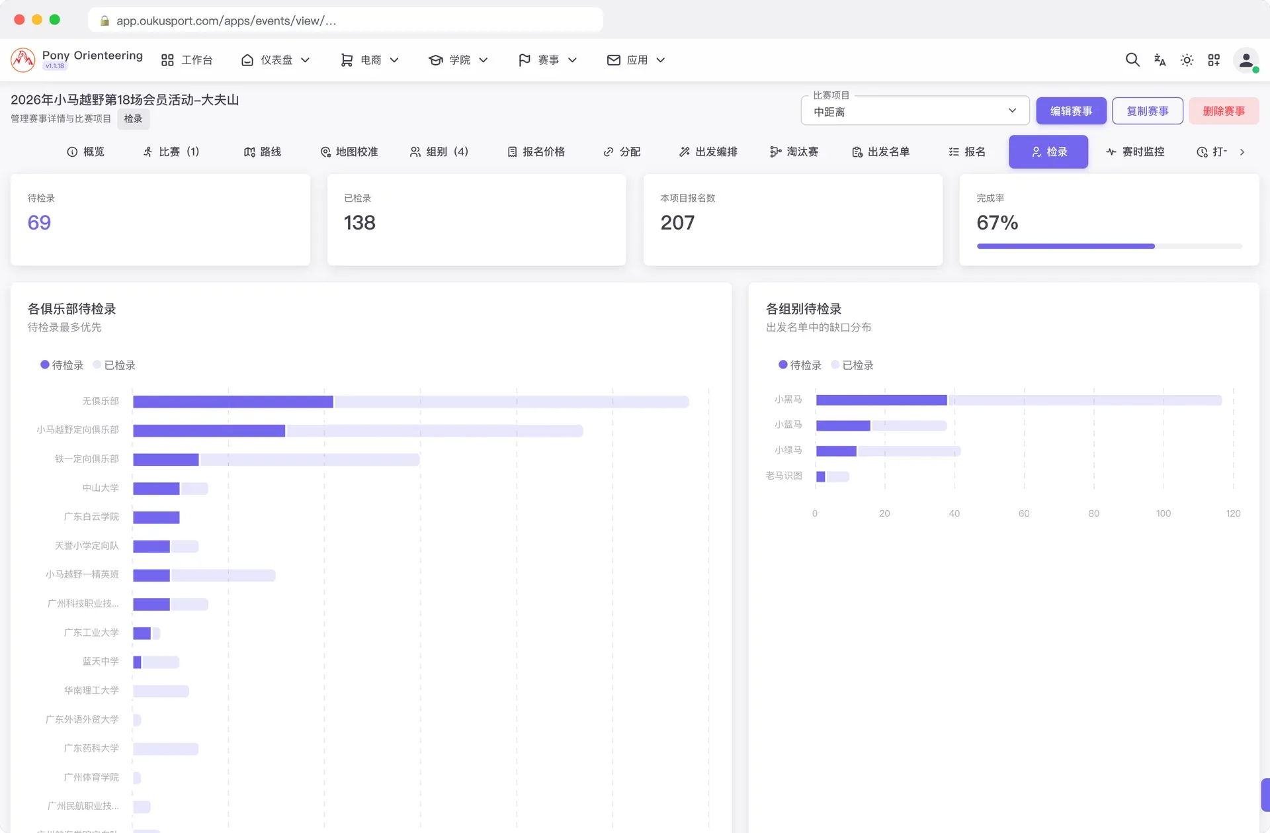This screenshot has height=833, width=1270.
Task: Click the 检录 breadcrumb tag
Action: coord(133,119)
